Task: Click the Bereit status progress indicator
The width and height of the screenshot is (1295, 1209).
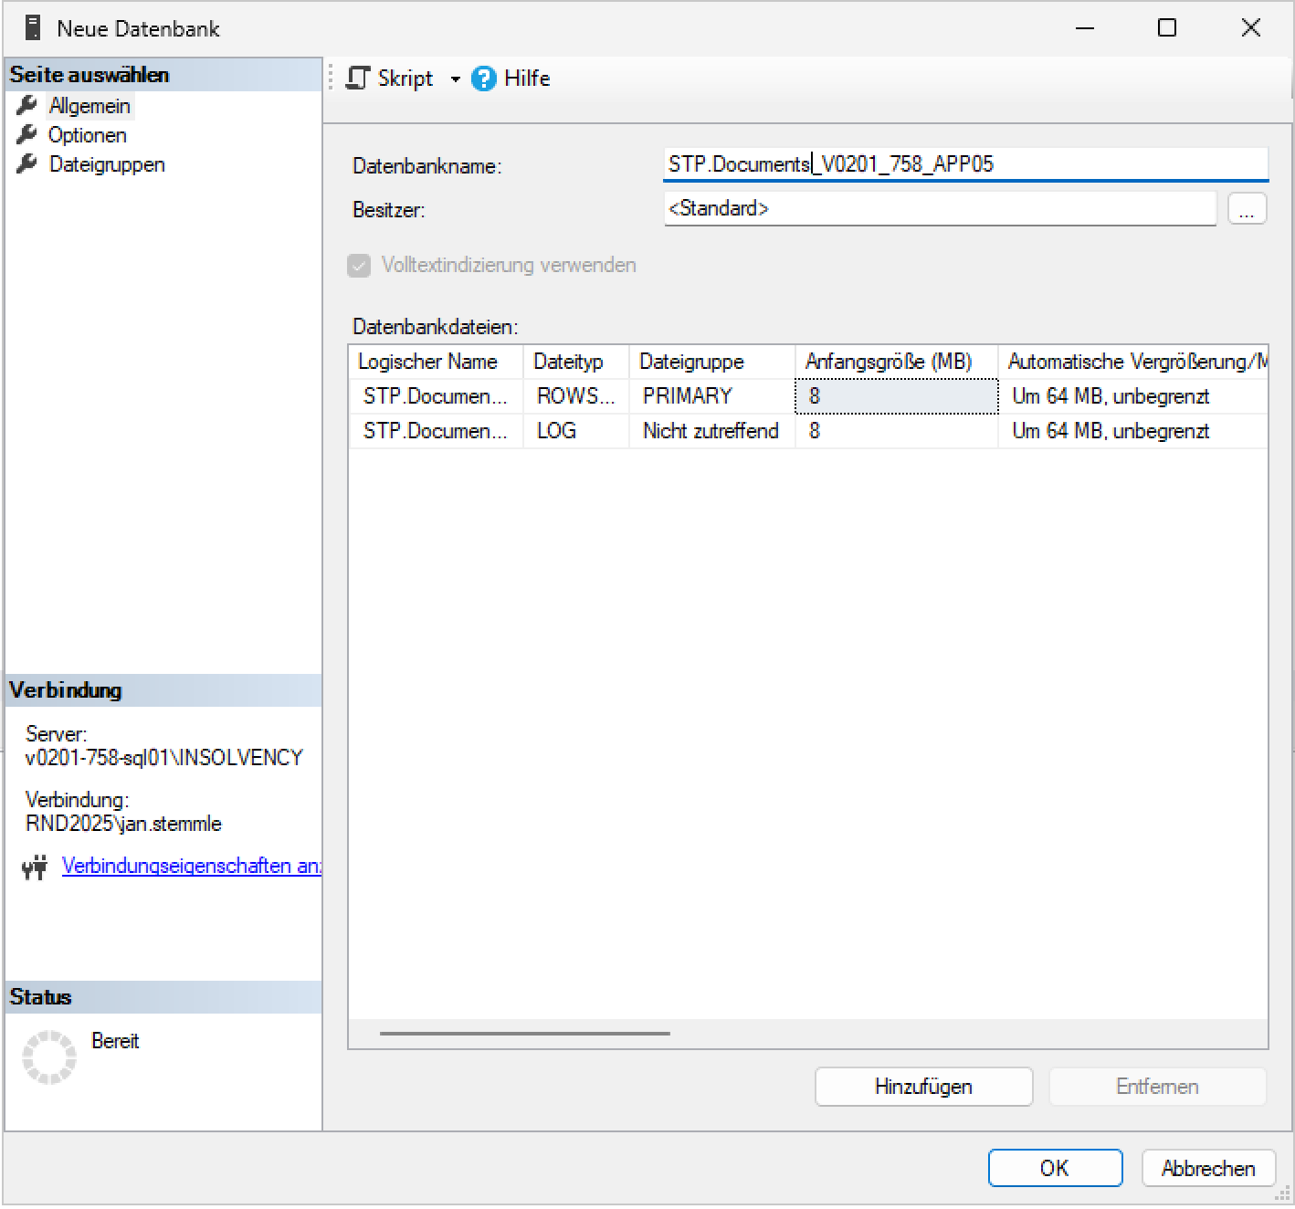Action: click(x=49, y=1057)
